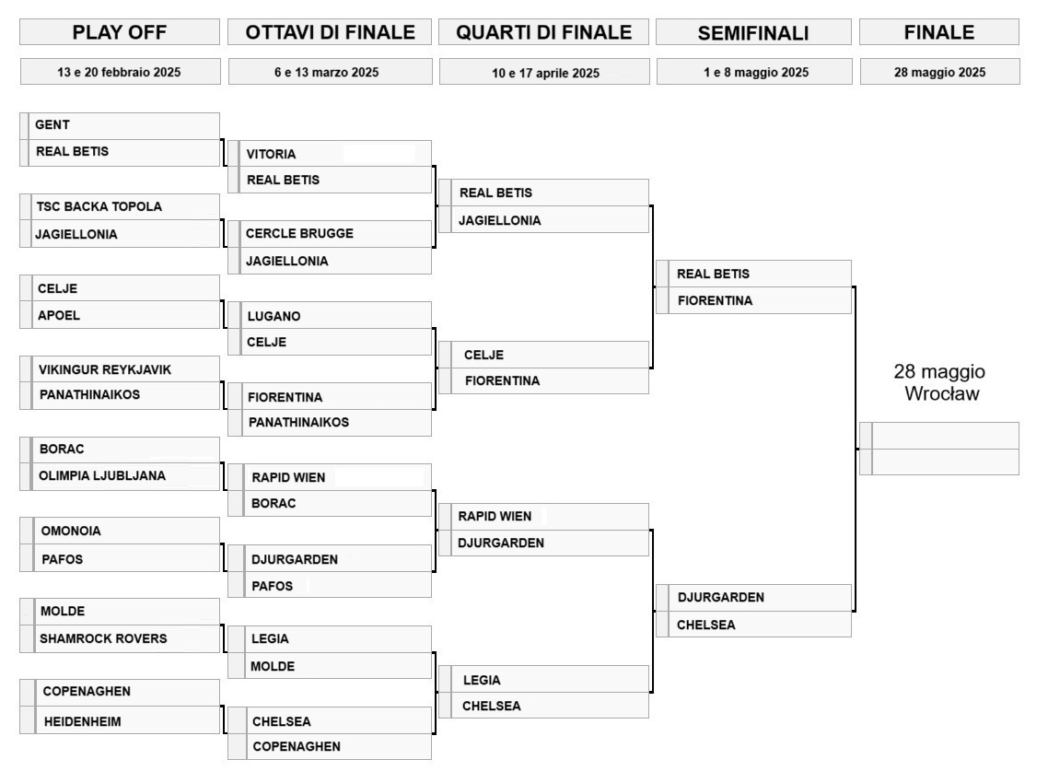This screenshot has width=1048, height=783.
Task: Click the 1 e 8 maggio 2025 date box
Action: [753, 72]
